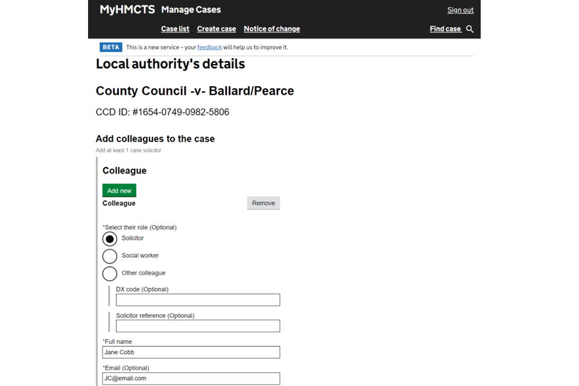Click the Find case link
Image resolution: width=579 pixels, height=386 pixels.
click(x=445, y=29)
